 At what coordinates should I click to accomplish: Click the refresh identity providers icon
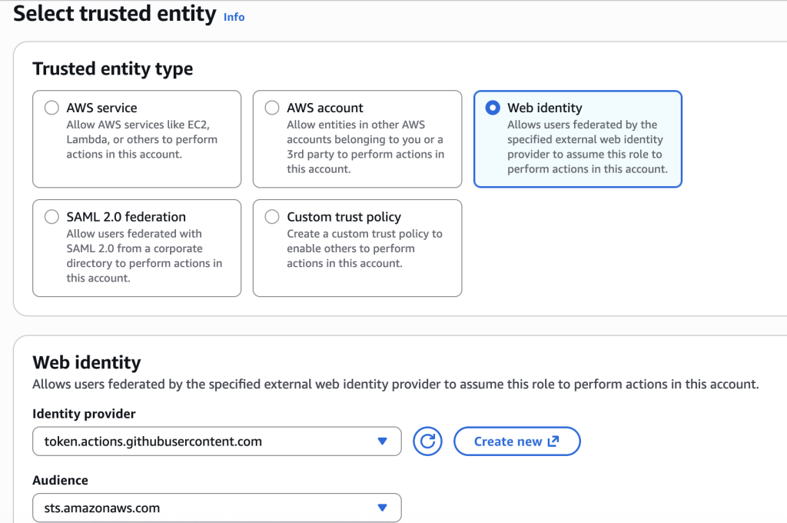[x=427, y=441]
